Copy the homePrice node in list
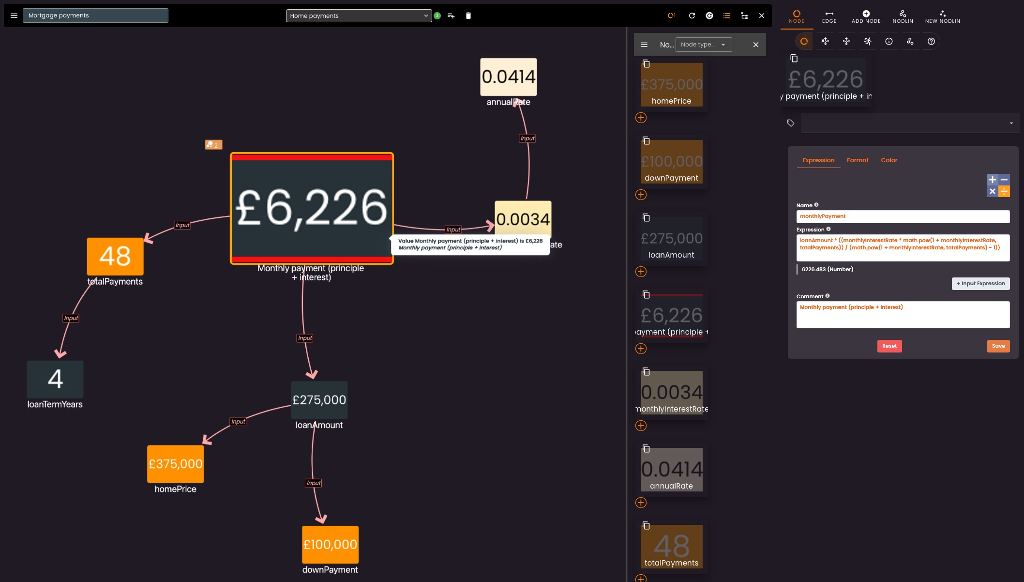 tap(646, 63)
